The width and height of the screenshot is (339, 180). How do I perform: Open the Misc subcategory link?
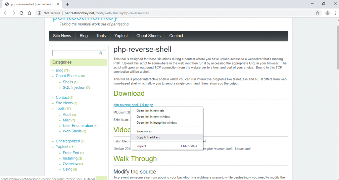coord(67,120)
